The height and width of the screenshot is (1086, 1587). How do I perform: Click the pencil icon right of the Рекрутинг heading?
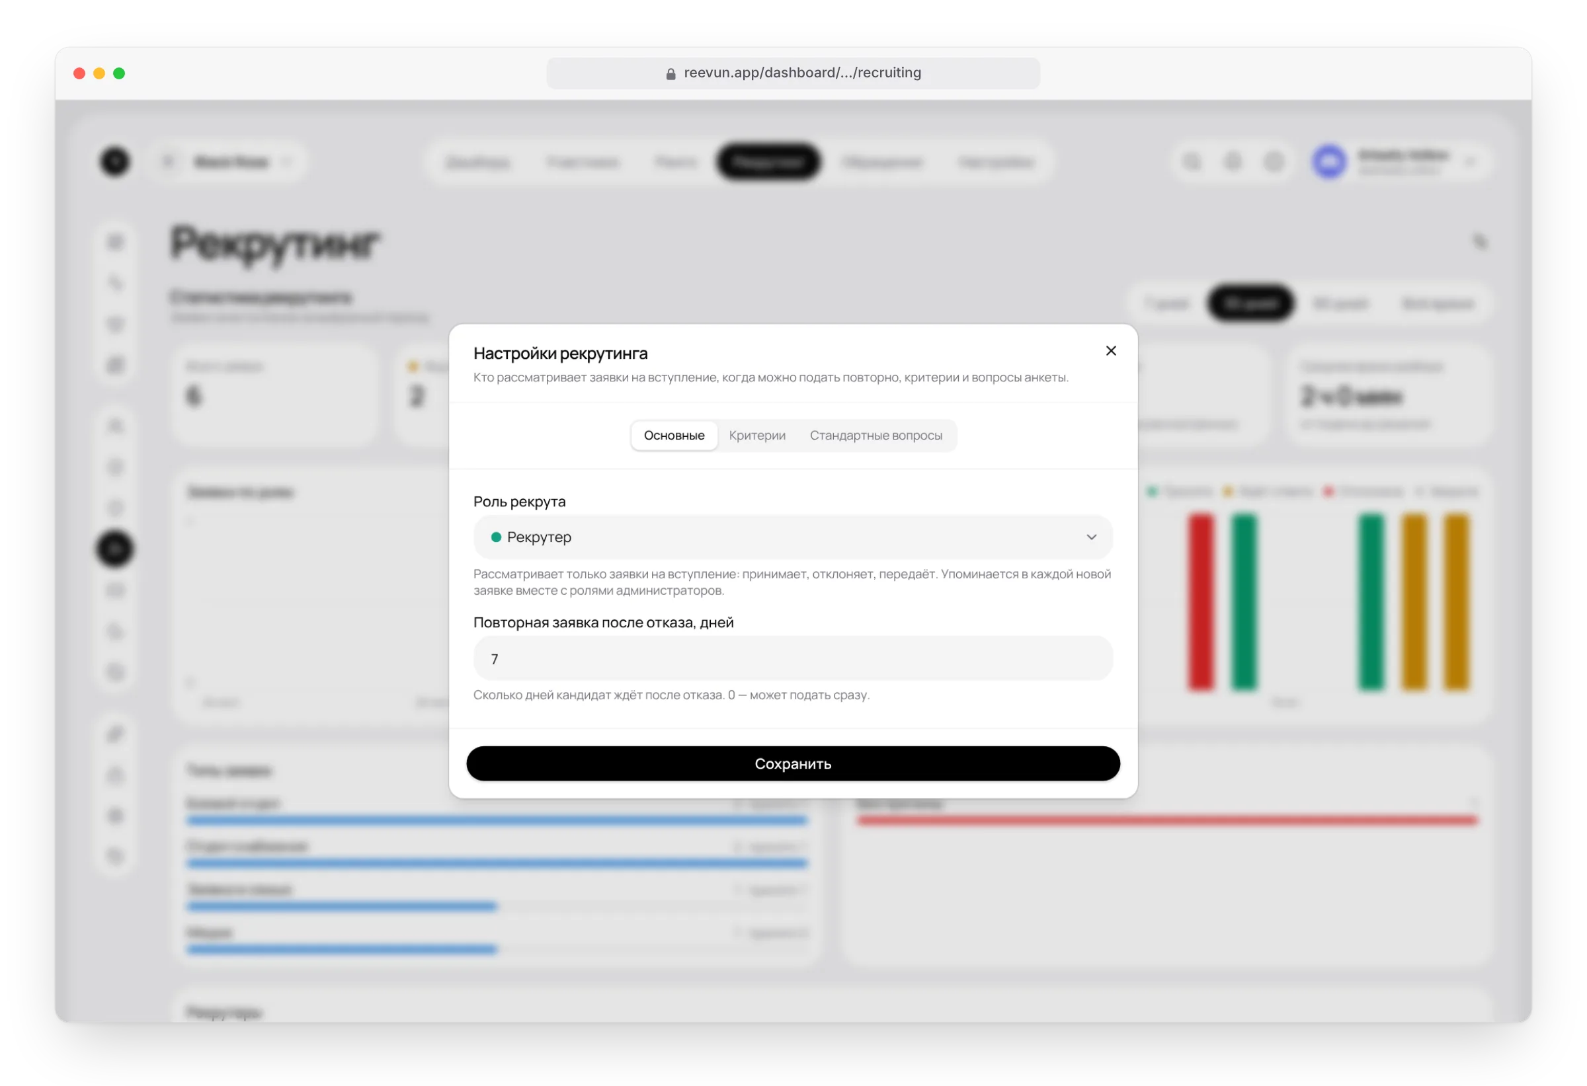point(1480,242)
